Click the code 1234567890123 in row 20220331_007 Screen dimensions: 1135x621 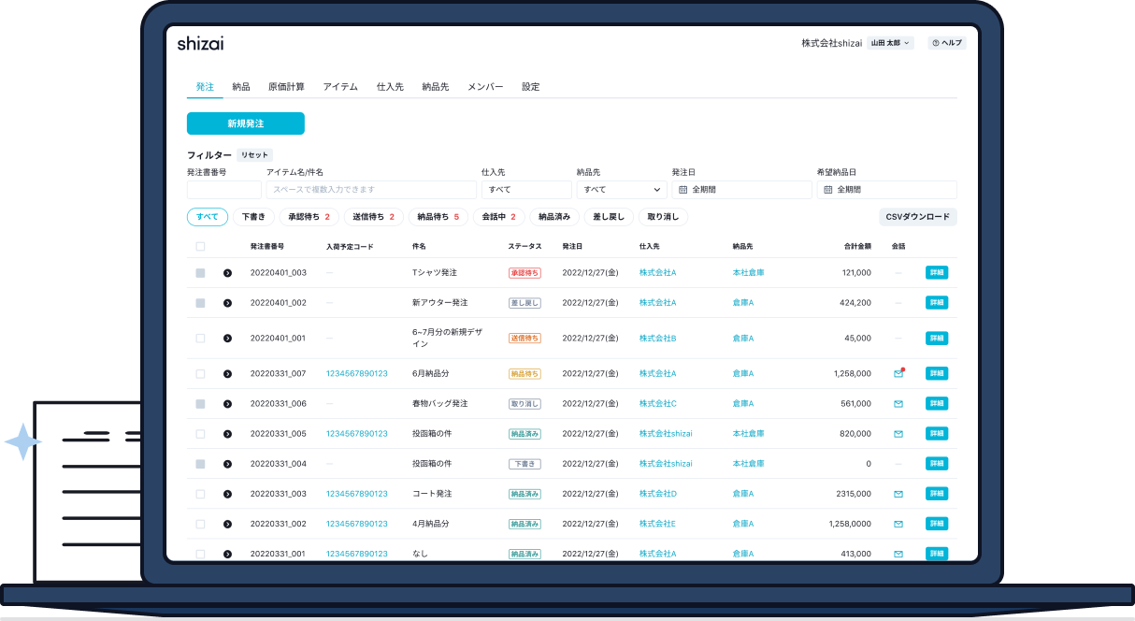coord(357,374)
